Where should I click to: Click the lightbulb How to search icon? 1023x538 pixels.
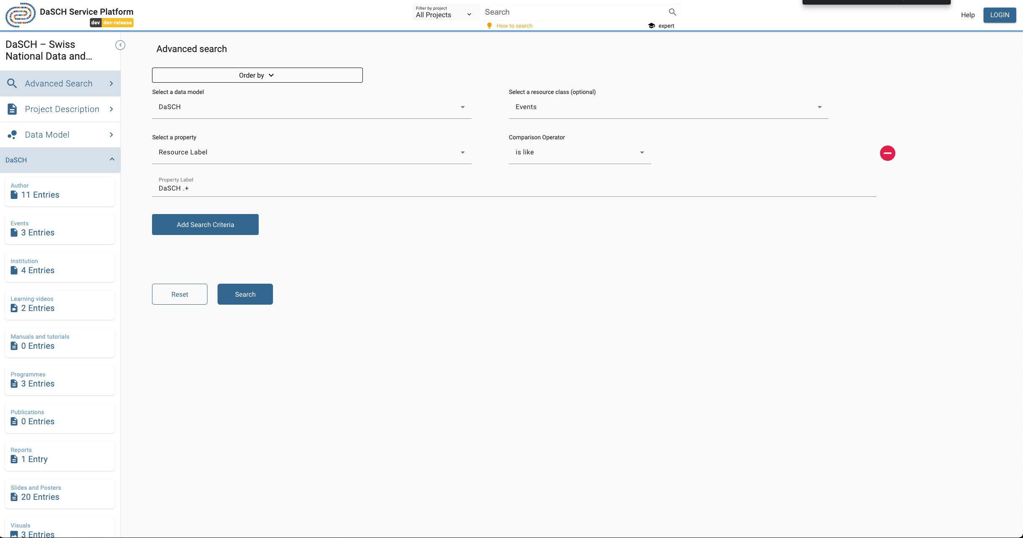point(489,26)
